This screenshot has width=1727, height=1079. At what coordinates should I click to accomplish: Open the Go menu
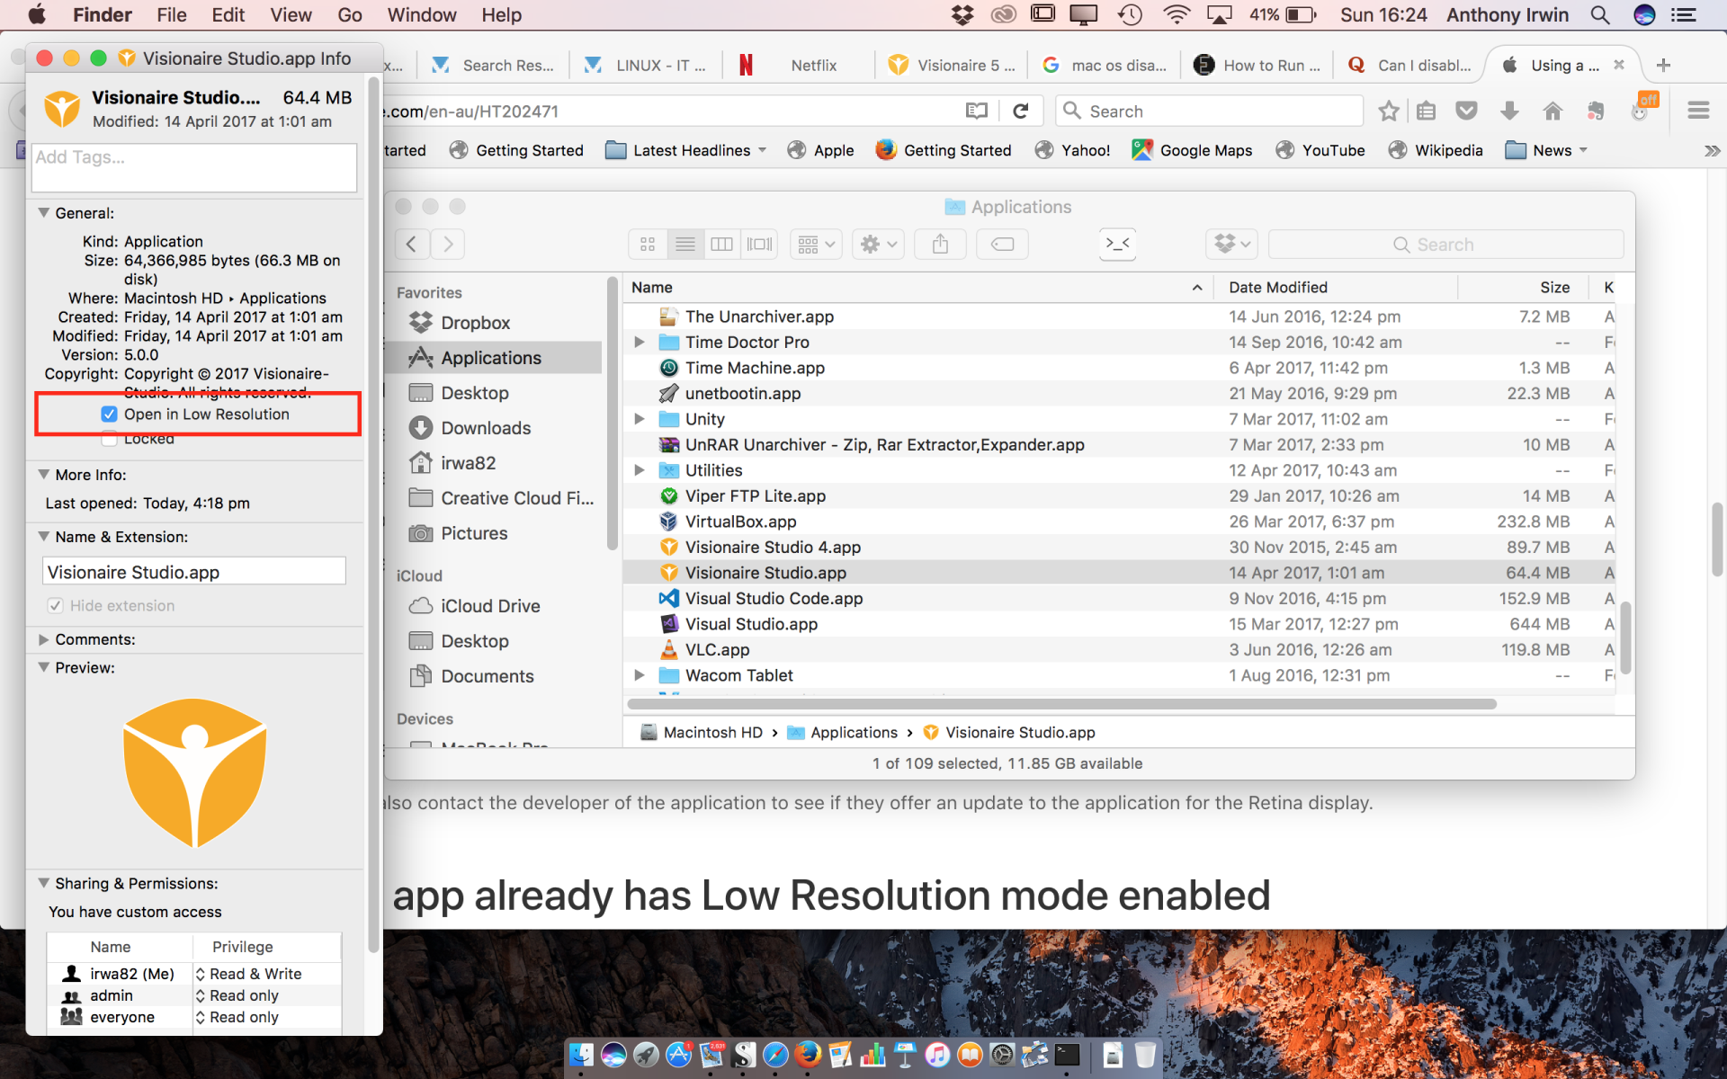click(x=350, y=14)
